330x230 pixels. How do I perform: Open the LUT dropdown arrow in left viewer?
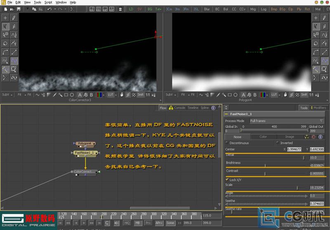(116, 95)
